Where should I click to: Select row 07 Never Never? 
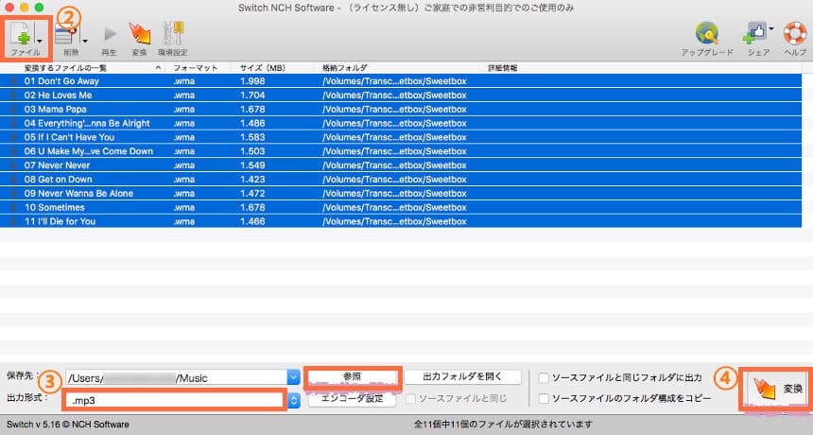401,165
